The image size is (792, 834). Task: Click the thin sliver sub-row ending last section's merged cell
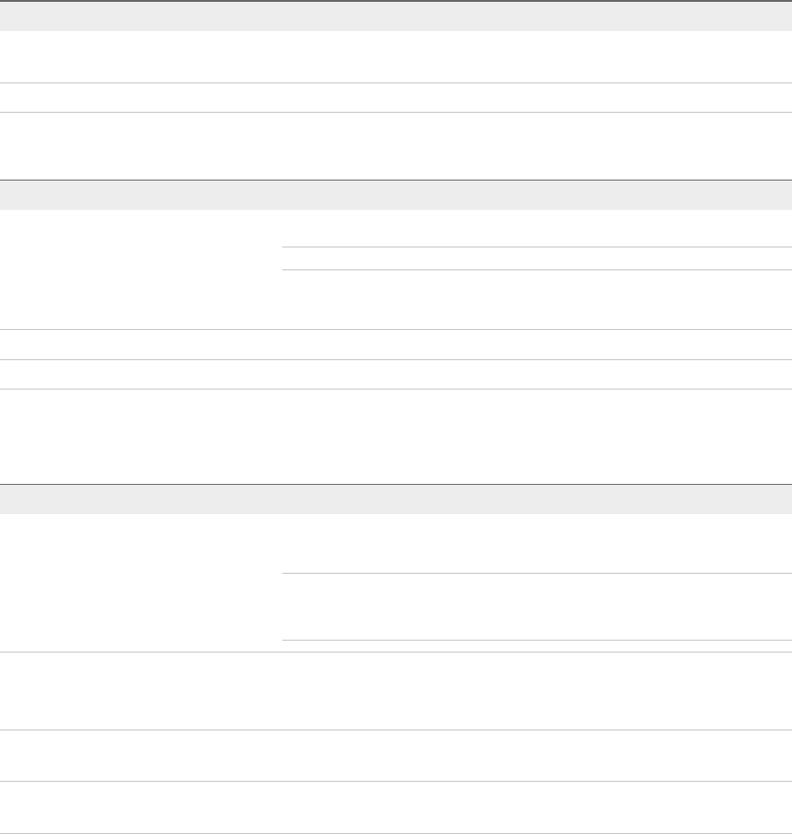[536, 645]
